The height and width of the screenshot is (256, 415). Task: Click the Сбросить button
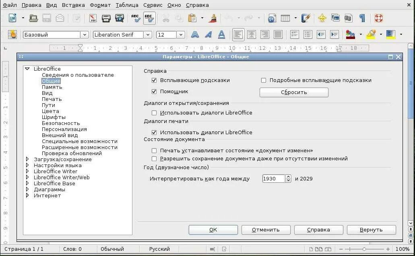(x=294, y=92)
